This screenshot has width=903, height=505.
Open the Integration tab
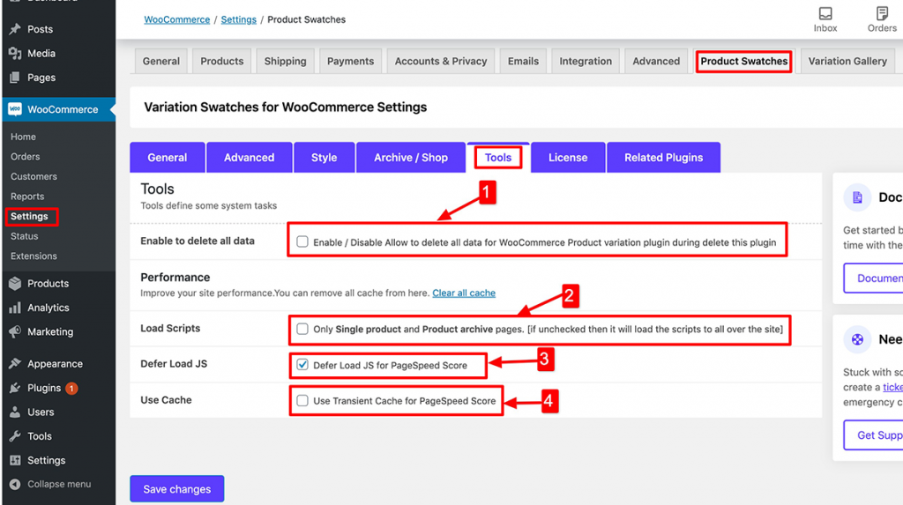coord(586,61)
